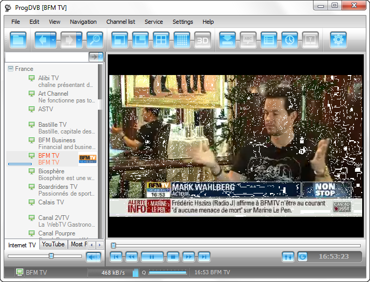Click the channel search input field
The height and width of the screenshot is (282, 370).
[47, 57]
